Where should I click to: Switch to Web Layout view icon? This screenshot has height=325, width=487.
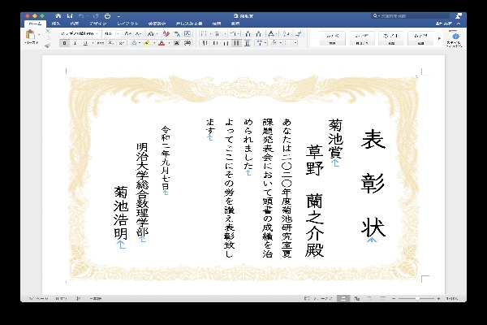click(x=357, y=298)
